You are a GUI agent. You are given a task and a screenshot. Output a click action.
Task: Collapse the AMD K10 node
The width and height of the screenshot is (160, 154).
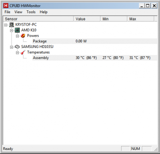coord(12,30)
